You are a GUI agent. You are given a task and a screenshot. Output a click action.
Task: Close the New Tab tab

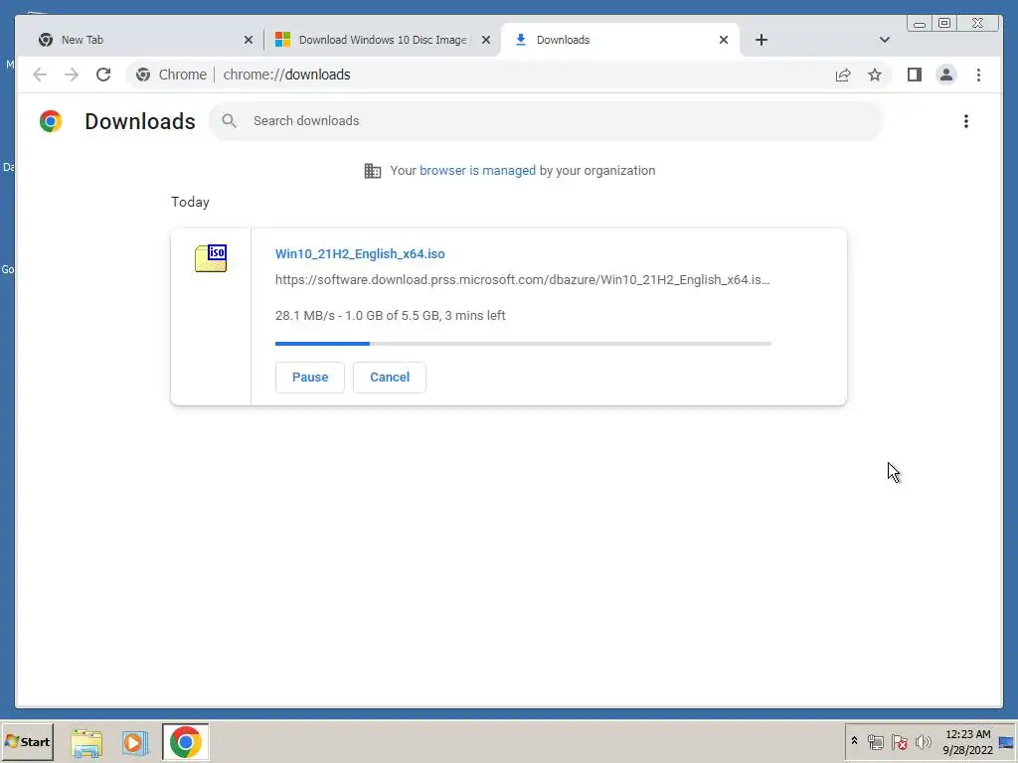click(248, 40)
